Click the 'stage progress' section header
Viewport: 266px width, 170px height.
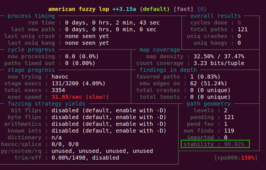[31, 70]
